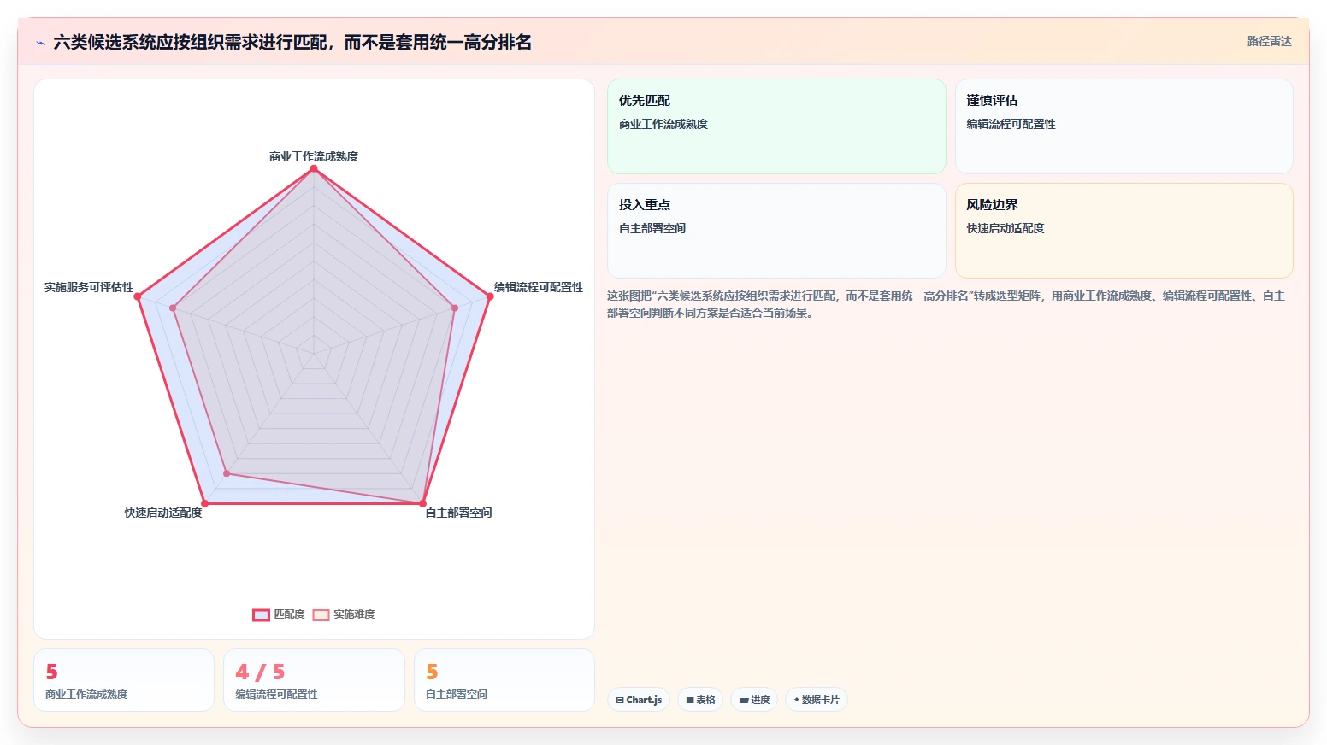Click the value 5 above 商业工作流成熟度
Viewport: 1327px width, 745px height.
tap(51, 672)
